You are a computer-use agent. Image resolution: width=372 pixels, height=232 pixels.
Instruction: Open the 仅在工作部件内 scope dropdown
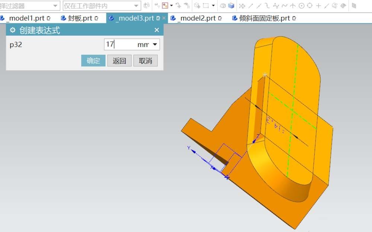click(x=136, y=5)
